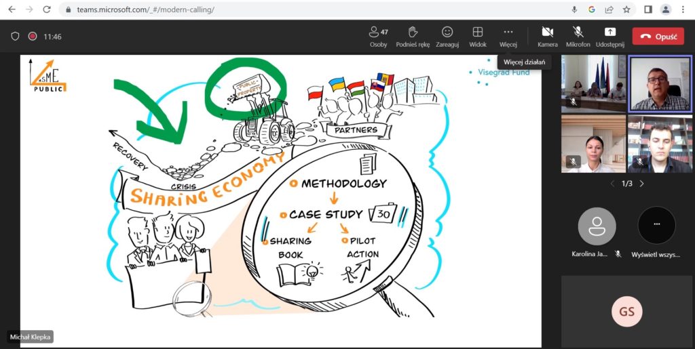Select the speaker with glasses video
The image size is (695, 349).
(x=660, y=83)
